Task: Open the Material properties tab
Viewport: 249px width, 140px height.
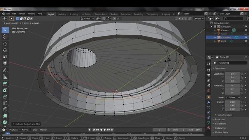Action: (209, 128)
